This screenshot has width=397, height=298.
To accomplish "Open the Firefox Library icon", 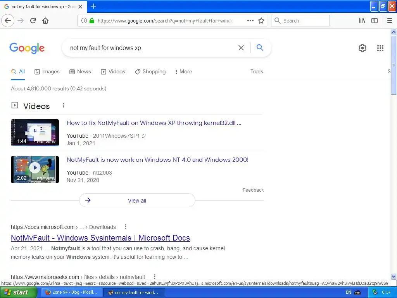I will click(362, 21).
